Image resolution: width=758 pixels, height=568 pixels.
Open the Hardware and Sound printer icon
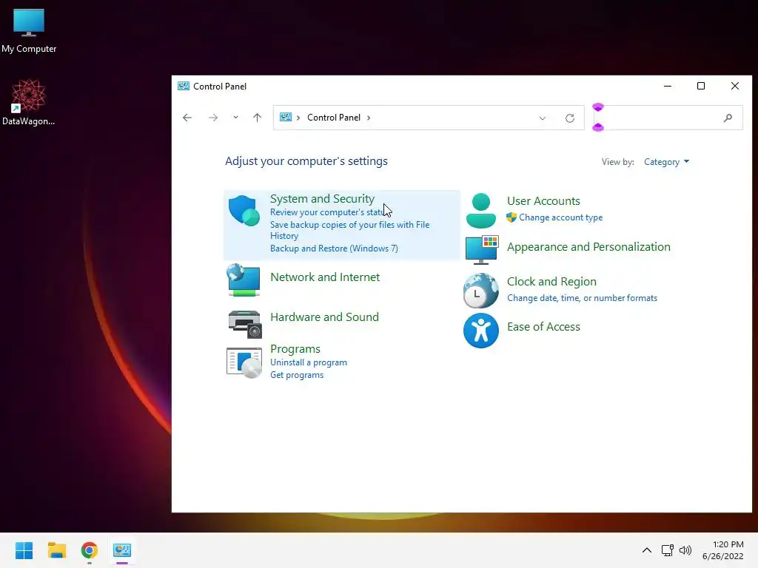[x=244, y=324]
